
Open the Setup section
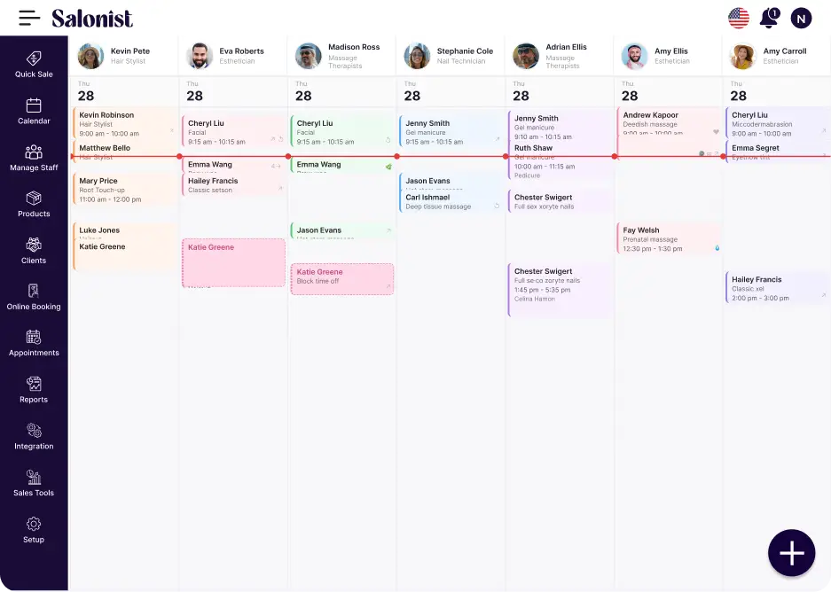pos(34,529)
